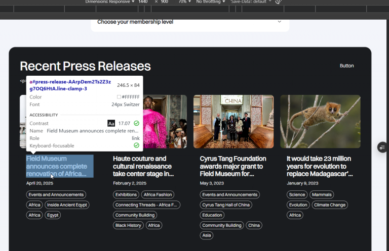Select the Mammals tag
389x251 pixels.
[x=322, y=194]
